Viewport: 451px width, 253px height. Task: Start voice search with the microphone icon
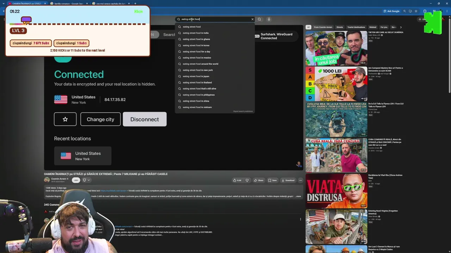pyautogui.click(x=269, y=19)
